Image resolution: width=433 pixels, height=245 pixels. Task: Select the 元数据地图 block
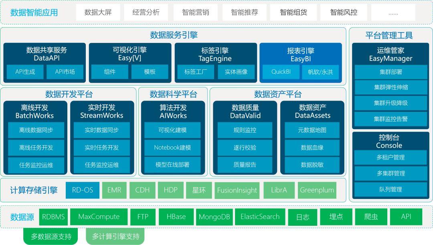pyautogui.click(x=312, y=130)
